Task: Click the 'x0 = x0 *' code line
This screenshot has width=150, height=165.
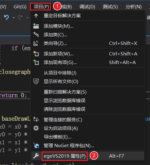Action: pos(14,127)
